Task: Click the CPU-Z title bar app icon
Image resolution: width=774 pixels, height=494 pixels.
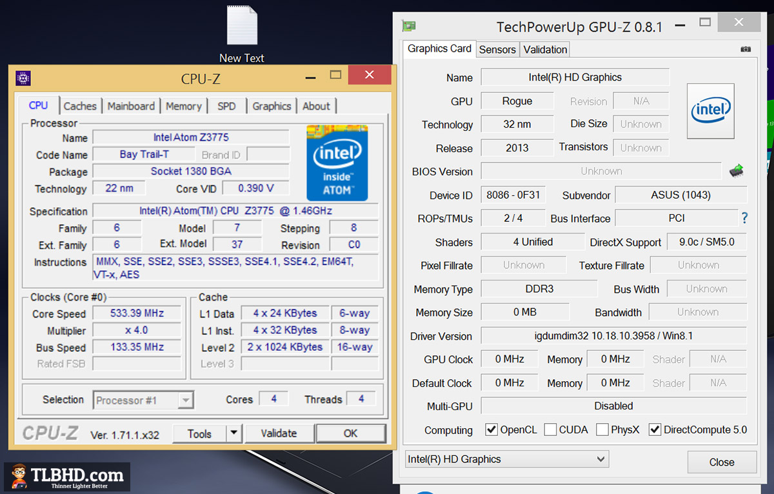Action: point(23,79)
